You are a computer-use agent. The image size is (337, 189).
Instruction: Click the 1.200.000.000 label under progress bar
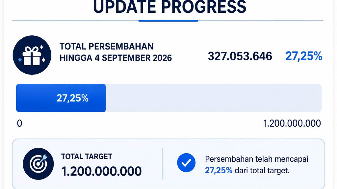coord(292,123)
